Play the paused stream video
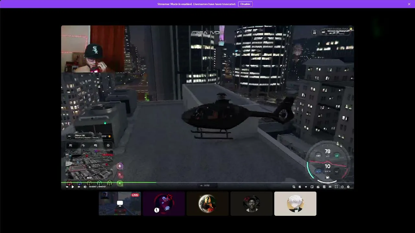This screenshot has width=415, height=233. tap(73, 187)
